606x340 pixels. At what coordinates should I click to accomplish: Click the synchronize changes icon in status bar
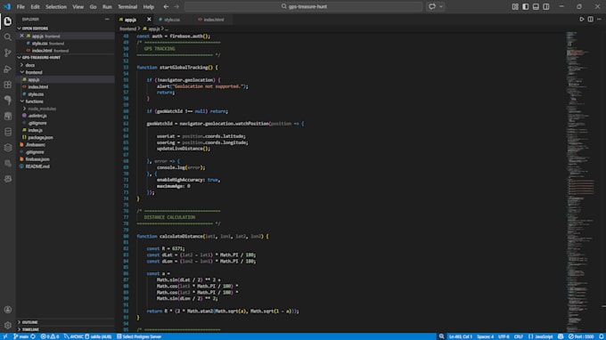33,336
